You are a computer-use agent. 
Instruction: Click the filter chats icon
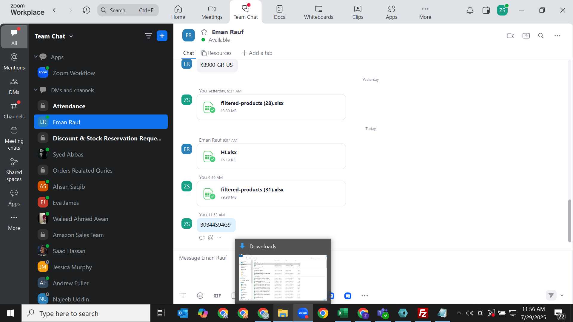[x=148, y=36]
